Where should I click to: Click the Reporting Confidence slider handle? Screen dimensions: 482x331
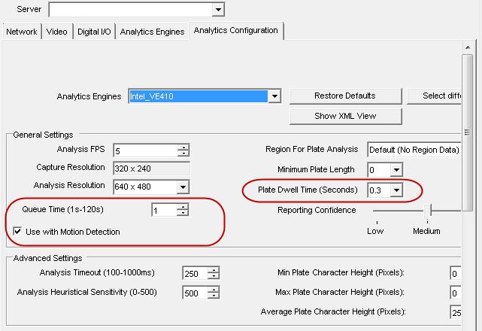coord(426,211)
